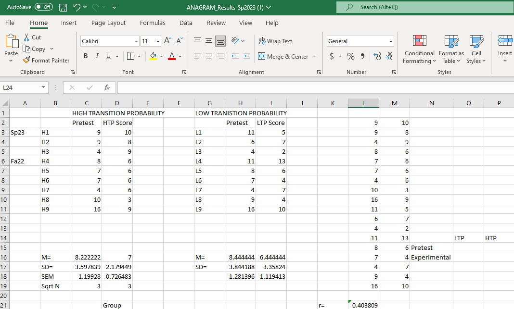This screenshot has height=309, width=514.
Task: Expand the General number format dropdown
Action: tap(391, 41)
